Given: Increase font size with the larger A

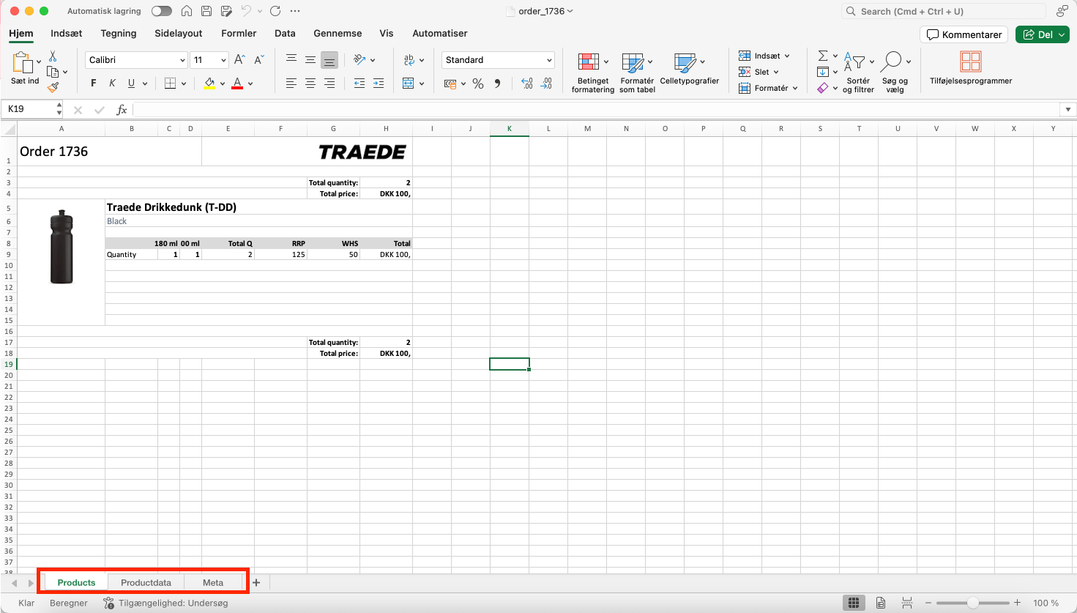Looking at the screenshot, I should click(x=239, y=60).
